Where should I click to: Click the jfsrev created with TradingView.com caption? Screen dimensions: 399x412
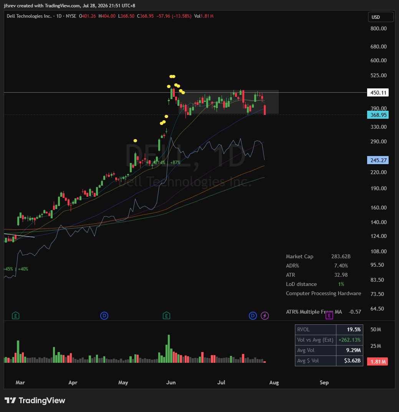70,5
